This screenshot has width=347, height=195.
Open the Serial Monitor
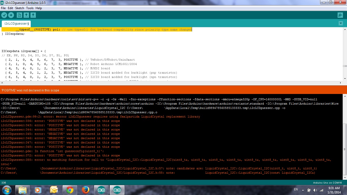click(x=340, y=15)
